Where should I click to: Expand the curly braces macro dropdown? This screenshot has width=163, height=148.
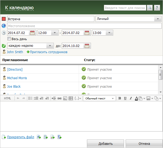tap(80, 99)
